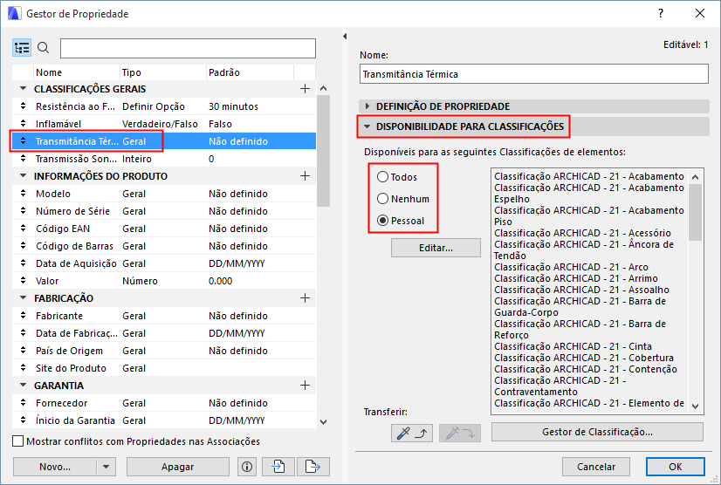
Task: Click the search text field
Action: click(x=188, y=48)
